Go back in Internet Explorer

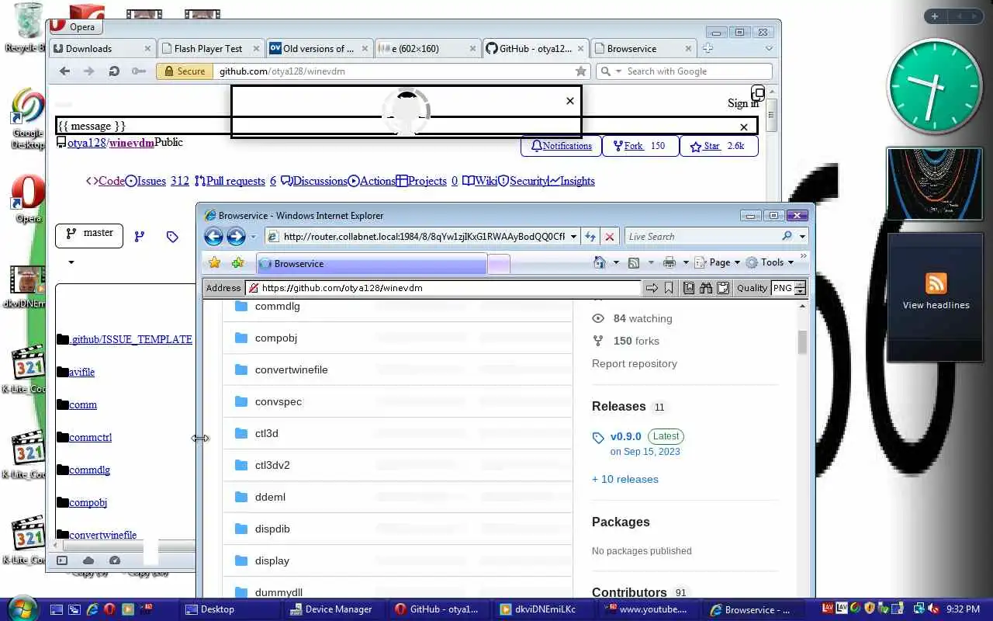[214, 237]
